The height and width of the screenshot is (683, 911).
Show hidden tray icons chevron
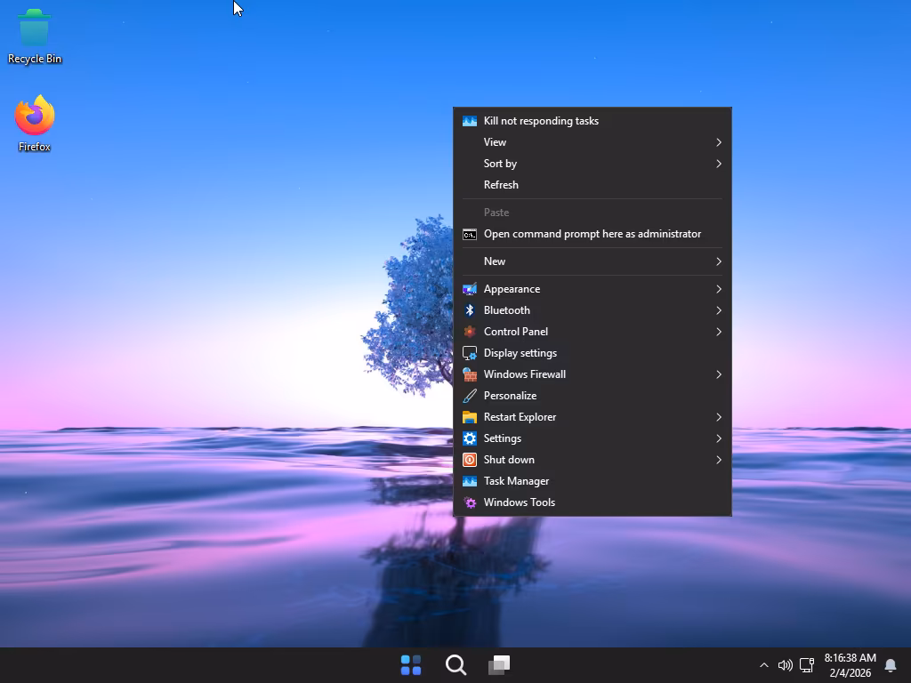pos(763,665)
